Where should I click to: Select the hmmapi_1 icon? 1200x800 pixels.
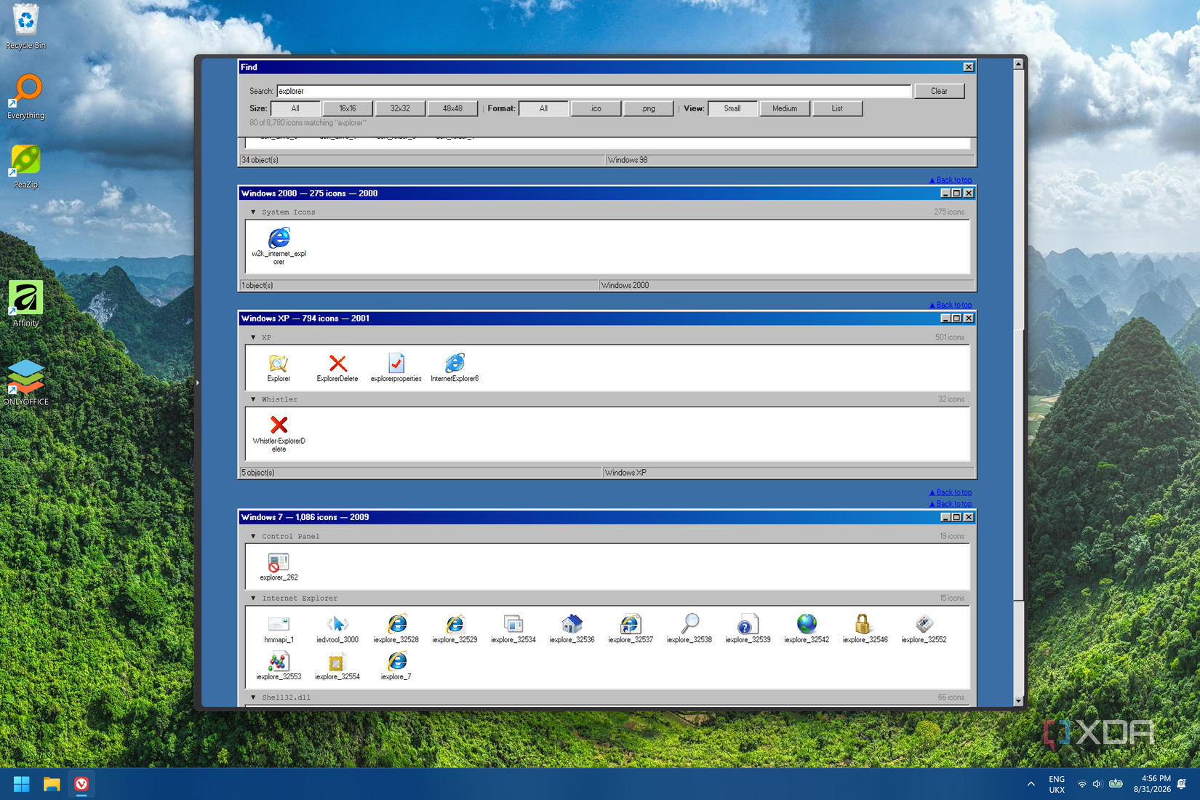[x=279, y=629]
